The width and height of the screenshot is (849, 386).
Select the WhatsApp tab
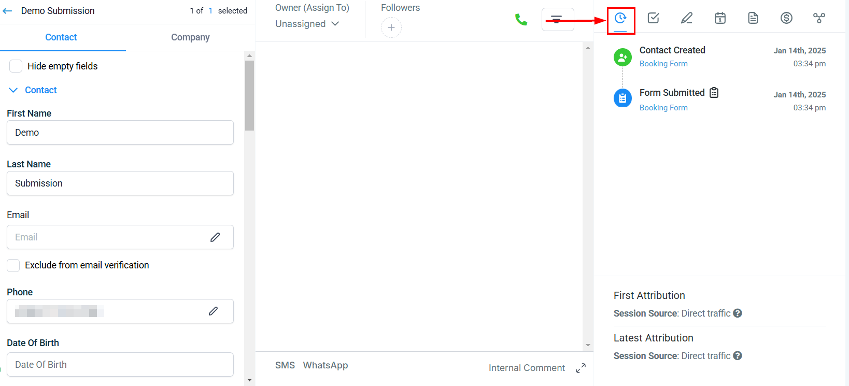pyautogui.click(x=326, y=365)
